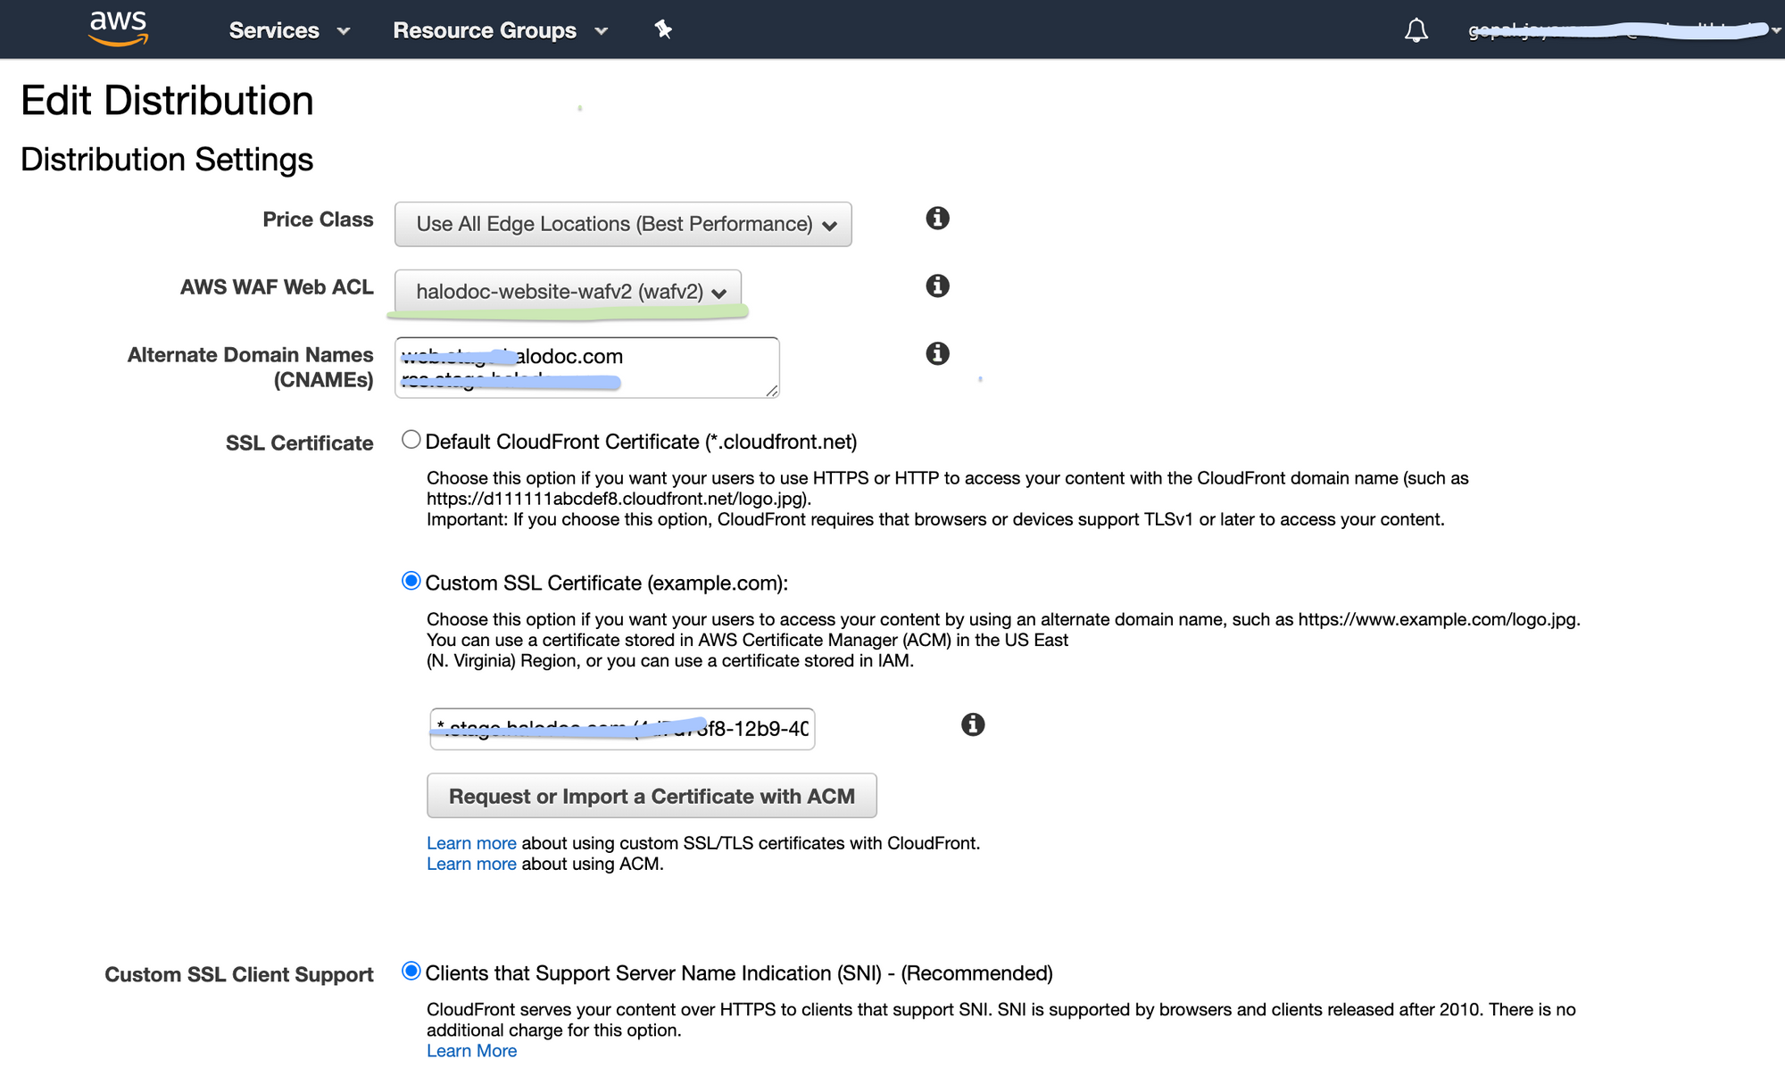Image resolution: width=1785 pixels, height=1084 pixels.
Task: Click the pin shortcuts icon
Action: pyautogui.click(x=663, y=29)
